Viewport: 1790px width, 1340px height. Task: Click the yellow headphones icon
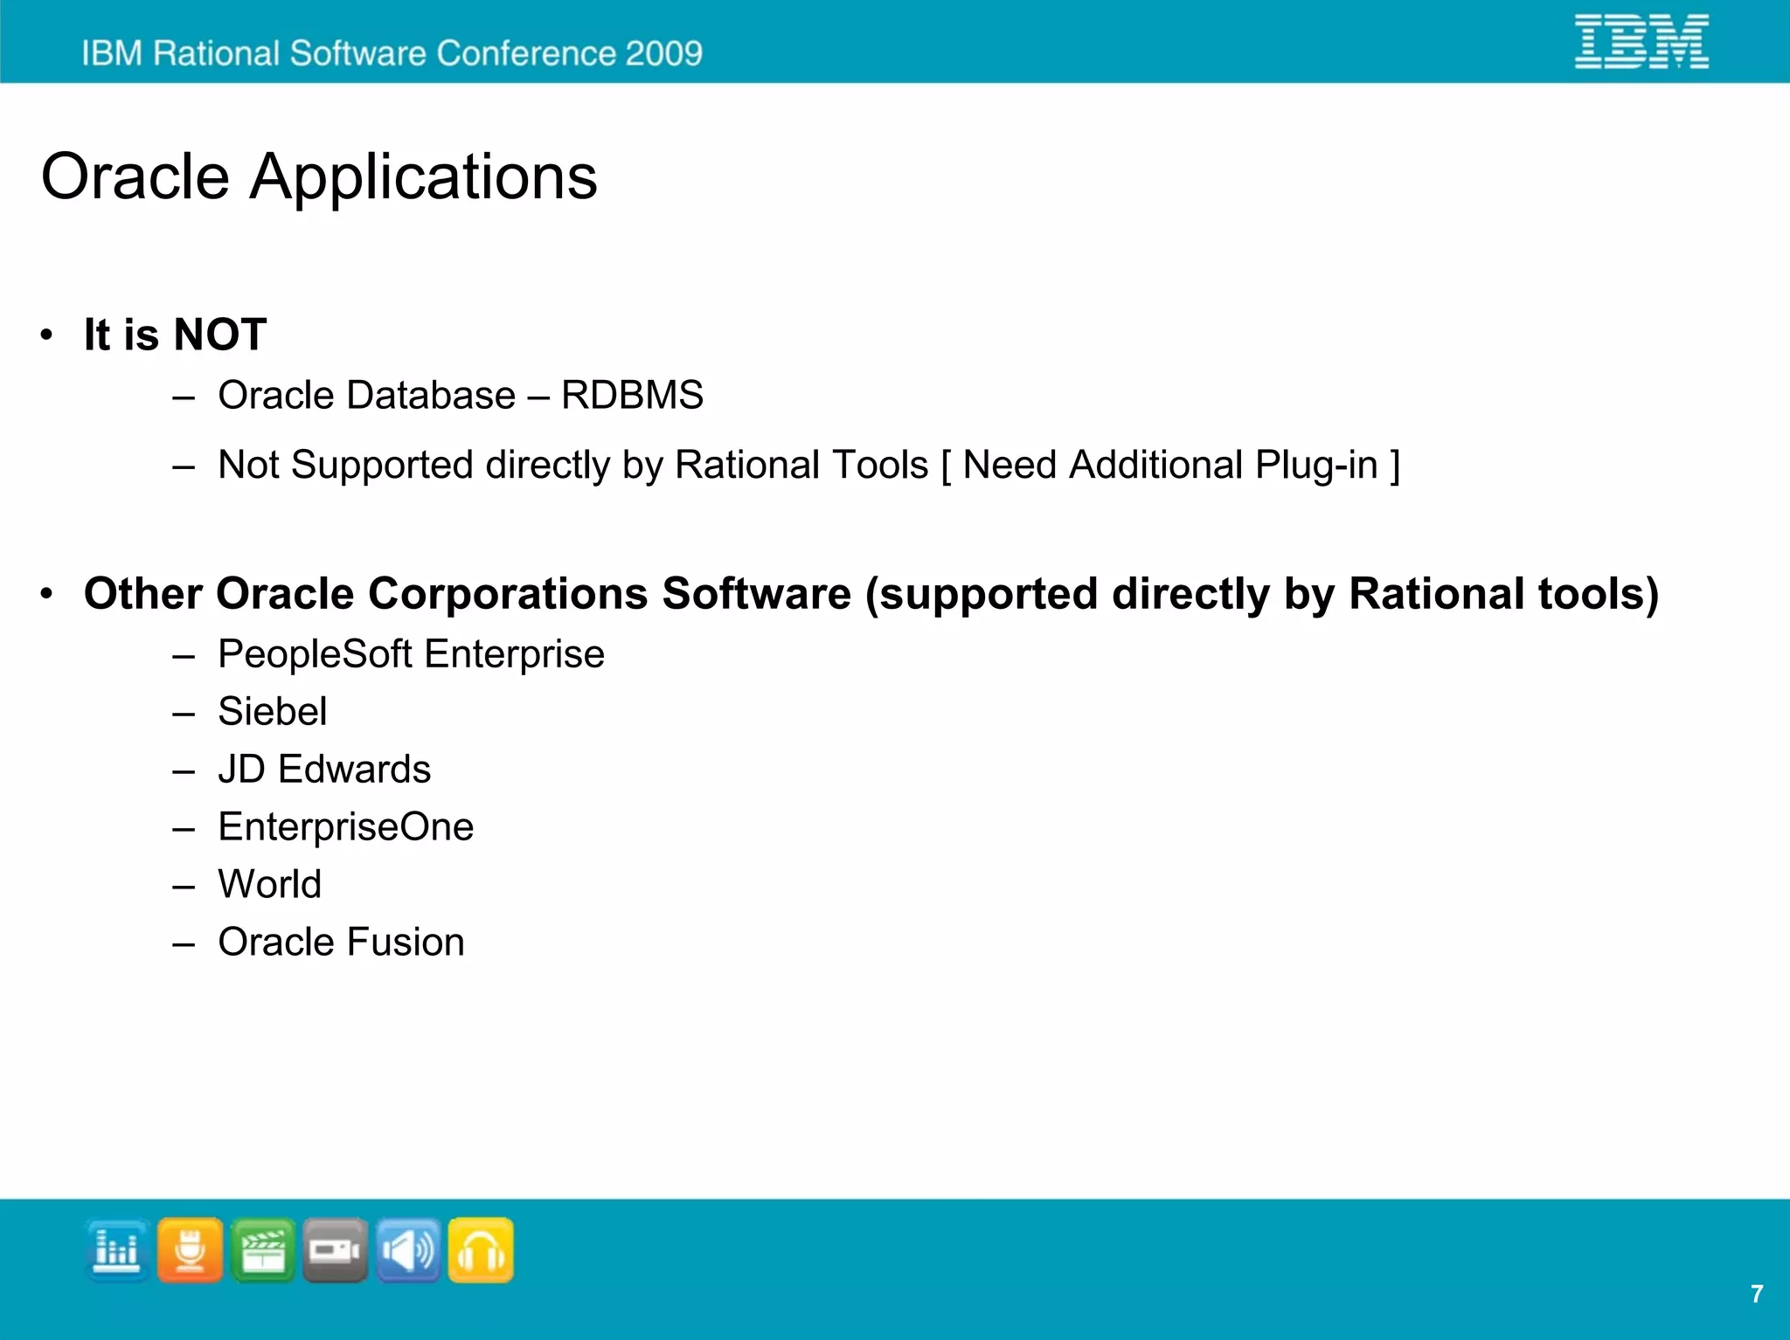pyautogui.click(x=481, y=1250)
